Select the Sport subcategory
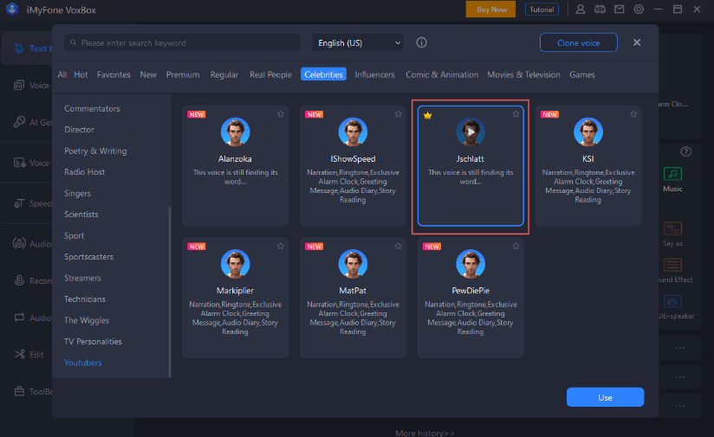The width and height of the screenshot is (714, 437). click(75, 235)
